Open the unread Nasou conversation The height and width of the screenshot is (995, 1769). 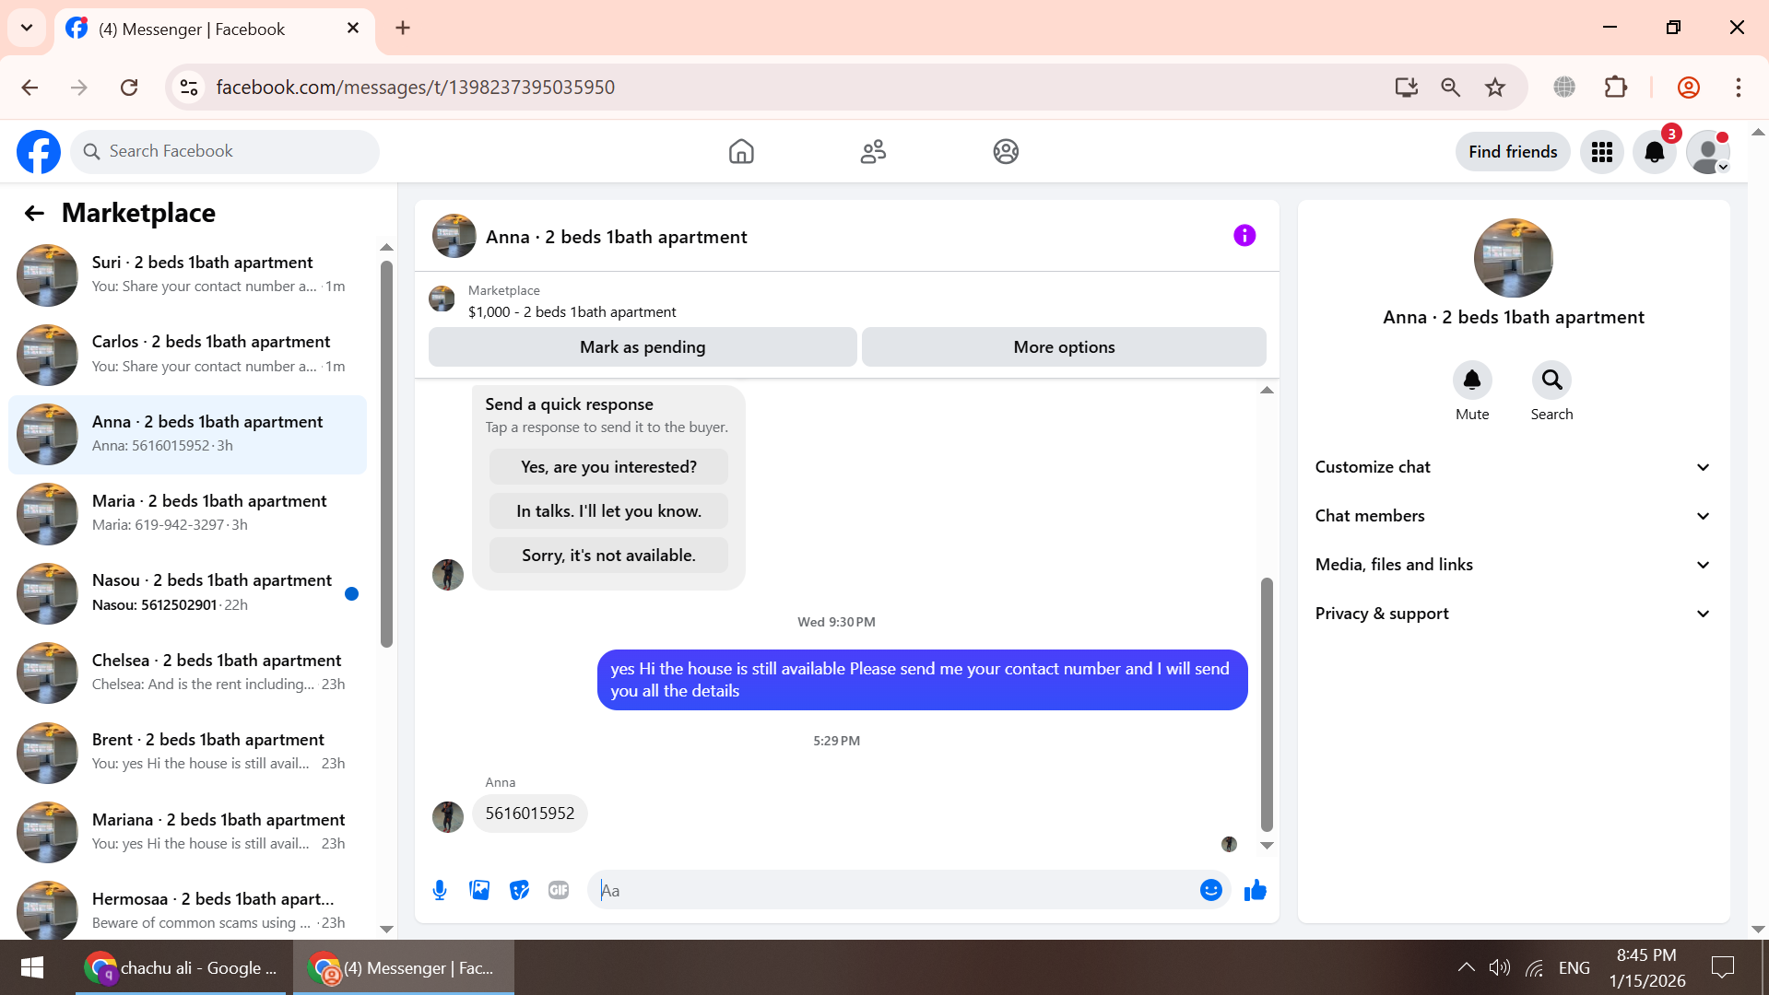point(188,593)
